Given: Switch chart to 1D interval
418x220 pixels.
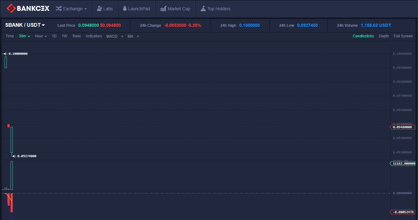Looking at the screenshot, I should pos(54,36).
